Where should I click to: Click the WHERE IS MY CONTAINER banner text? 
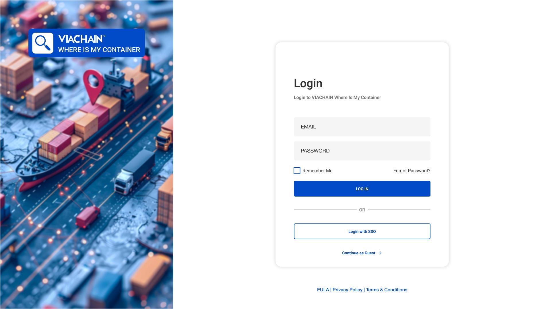99,50
